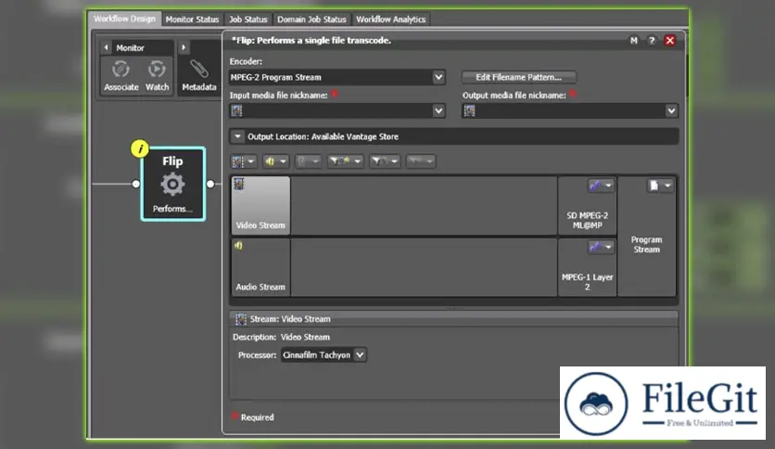Click film icon in input nickname field
Image resolution: width=775 pixels, height=449 pixels.
[x=236, y=110]
